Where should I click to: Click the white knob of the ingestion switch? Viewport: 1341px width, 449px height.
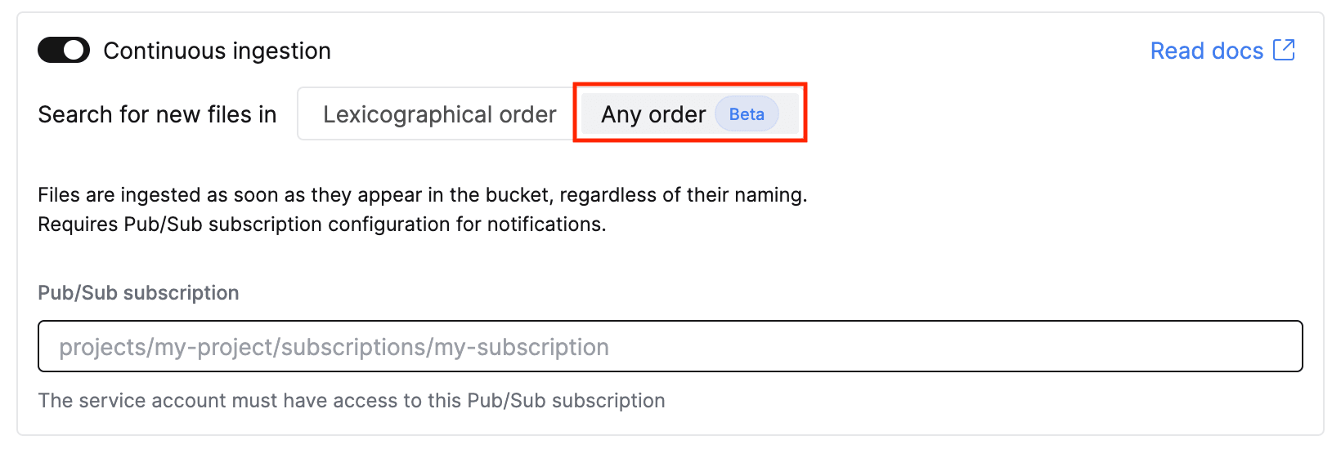click(x=74, y=51)
